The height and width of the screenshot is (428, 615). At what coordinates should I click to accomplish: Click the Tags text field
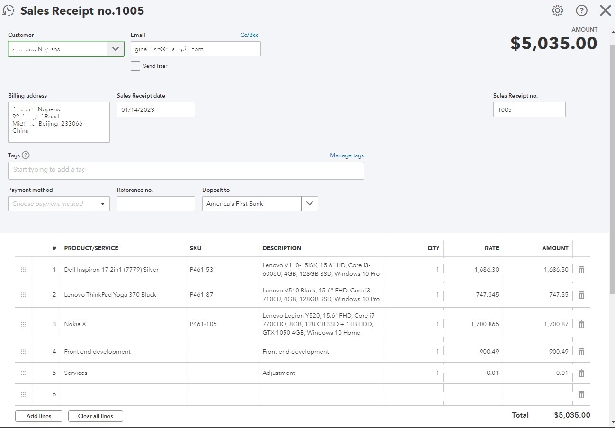186,170
